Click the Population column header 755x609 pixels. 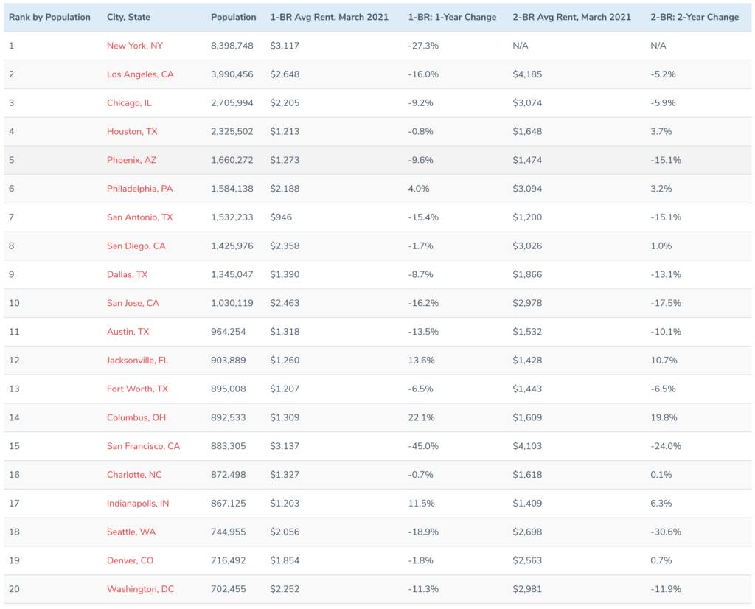[x=234, y=18]
